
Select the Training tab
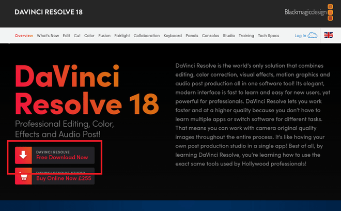pyautogui.click(x=246, y=36)
